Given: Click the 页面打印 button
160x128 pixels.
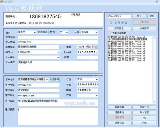Looking at the screenshot, I should click(x=144, y=107).
